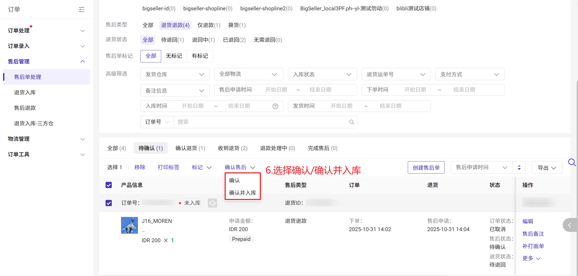
Task: Open the 发货仓库 dropdown
Action: pos(175,74)
